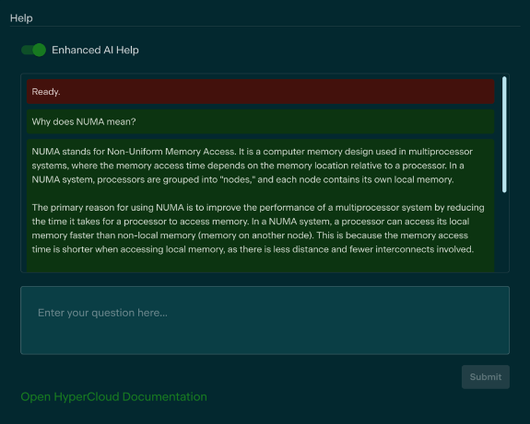
Task: Focus the question input text area
Action: click(265, 320)
